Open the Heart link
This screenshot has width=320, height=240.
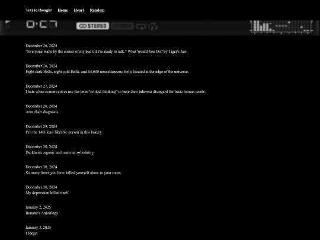coord(79,10)
